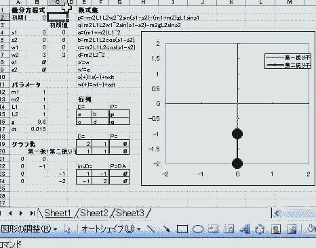This screenshot has width=316, height=248.
Task: Select the 数式集 heading cell
Action: click(88, 10)
